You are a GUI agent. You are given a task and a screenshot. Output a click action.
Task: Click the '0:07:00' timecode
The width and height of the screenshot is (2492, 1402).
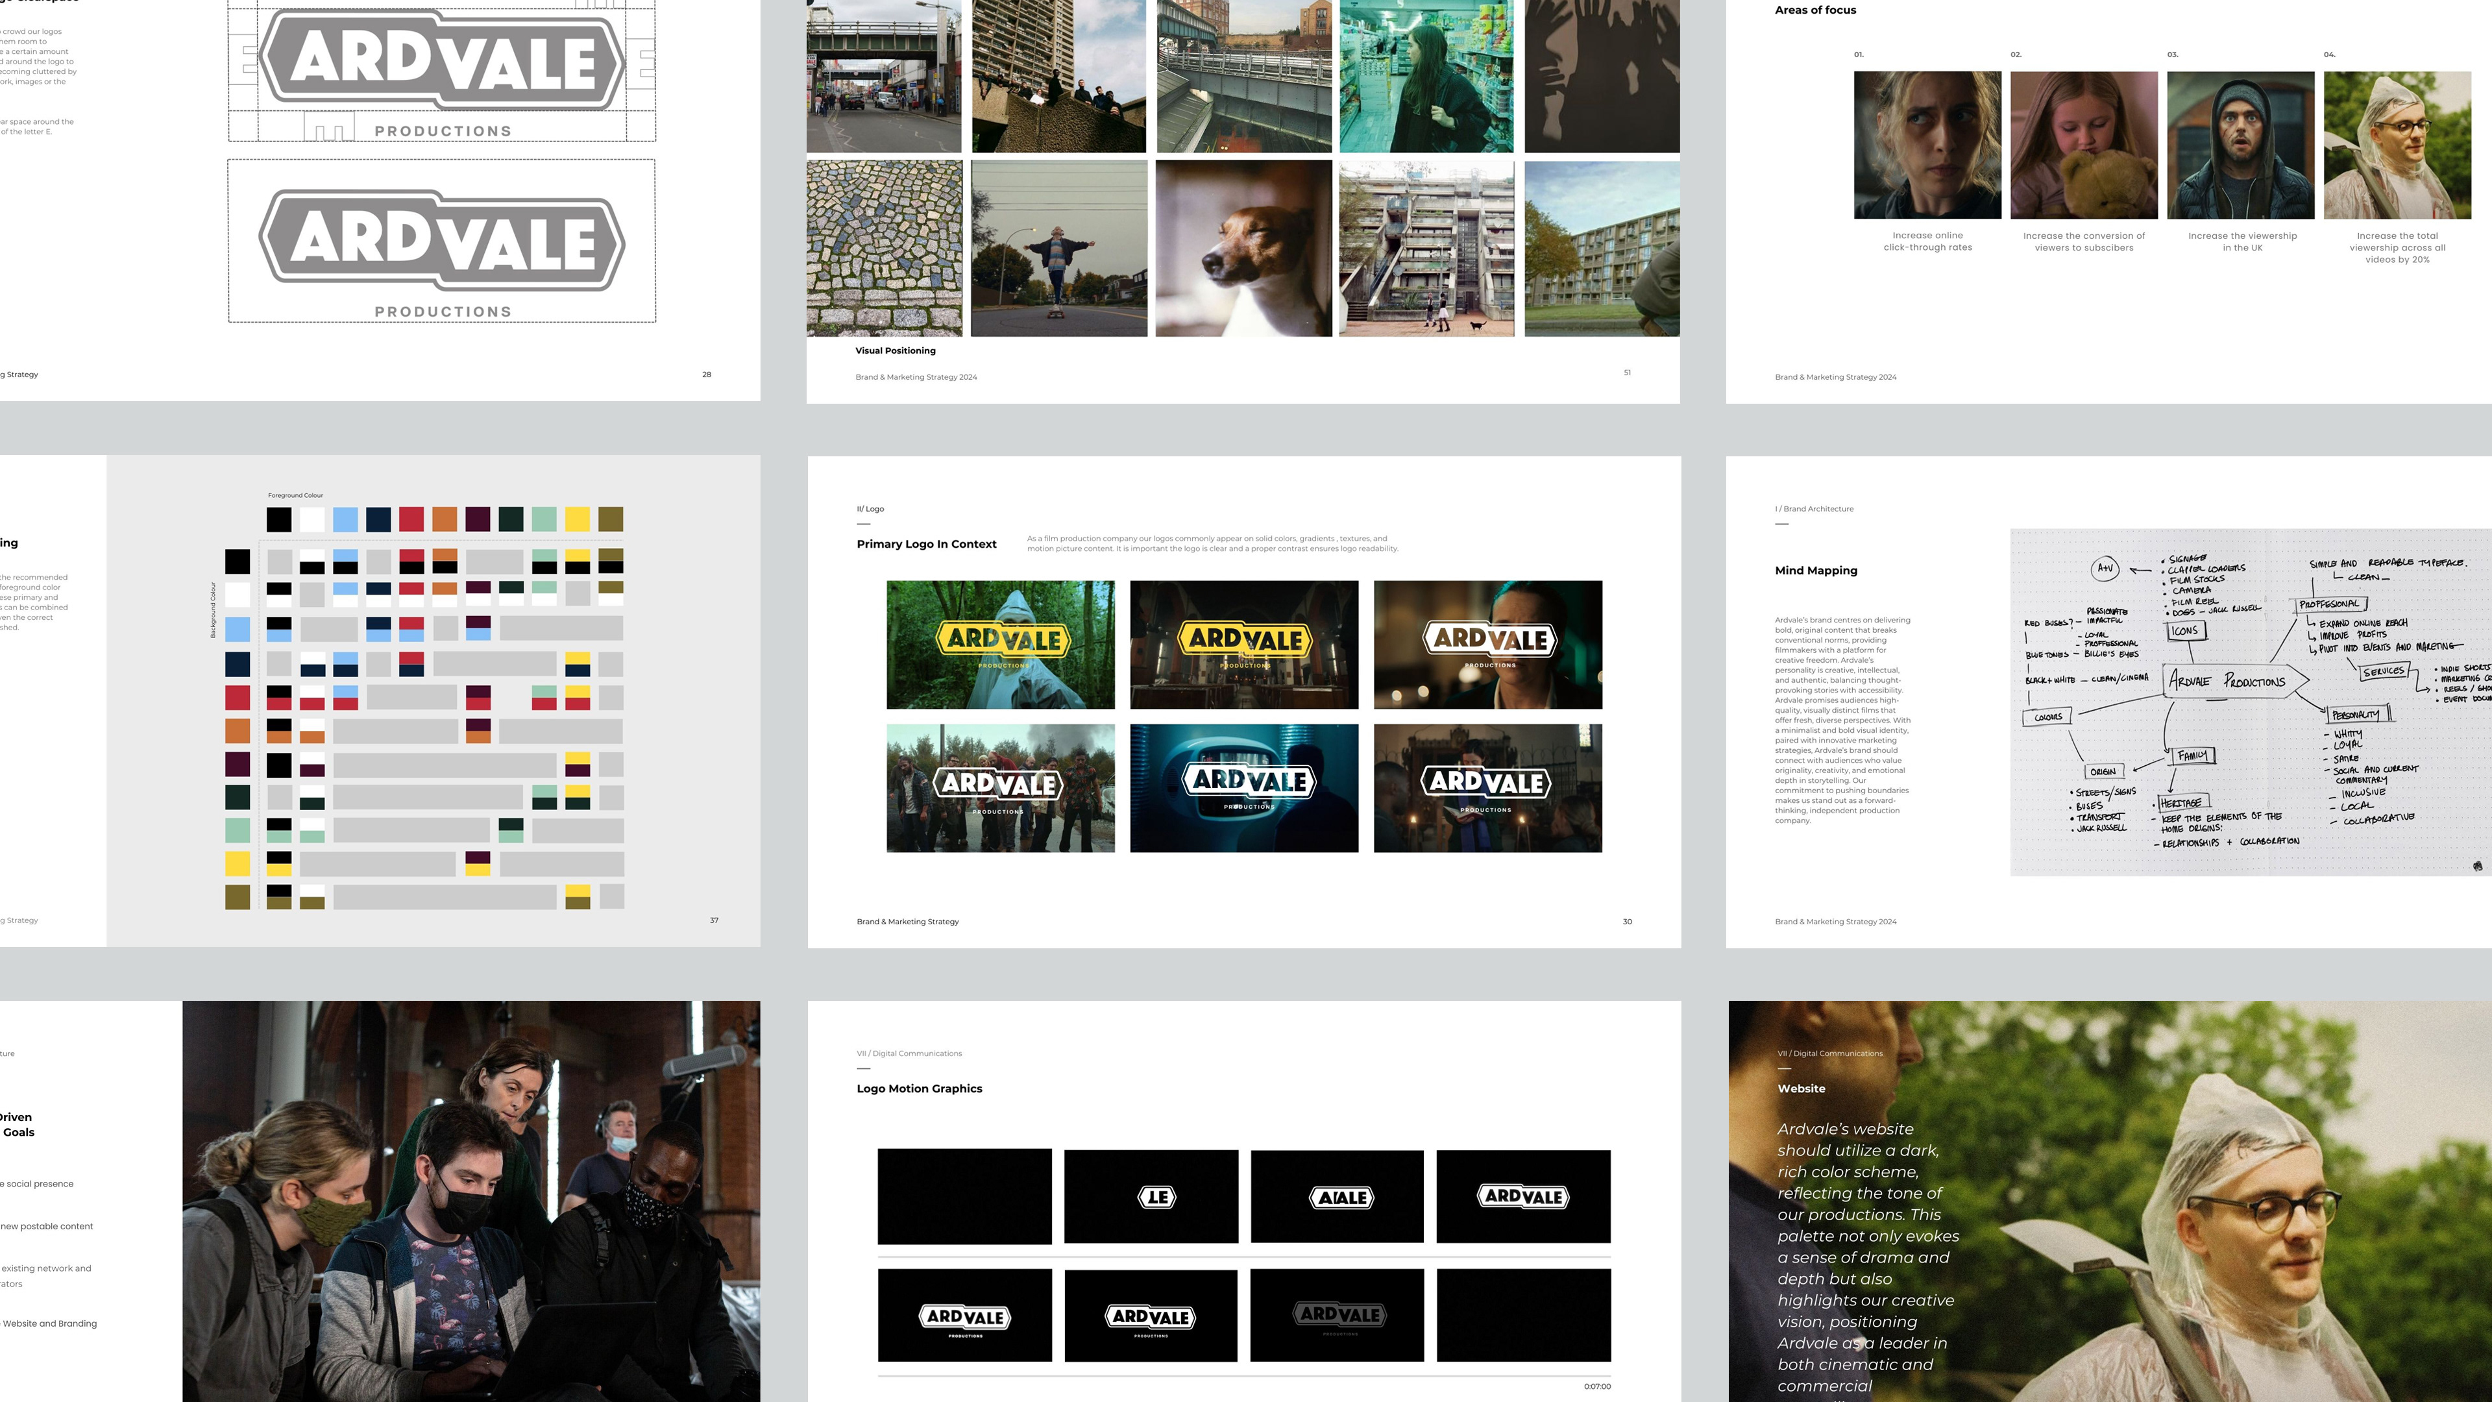[x=1597, y=1386]
